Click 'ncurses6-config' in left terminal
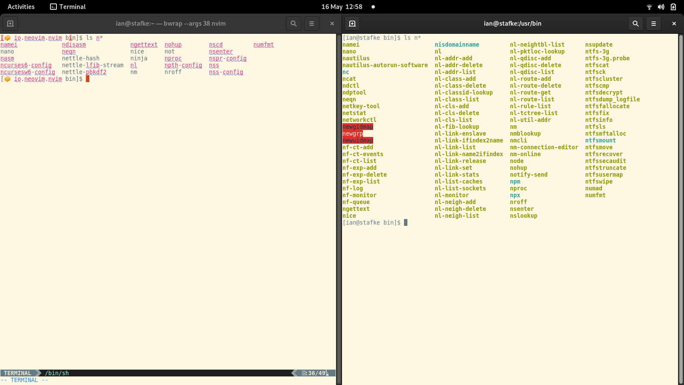 [x=26, y=65]
